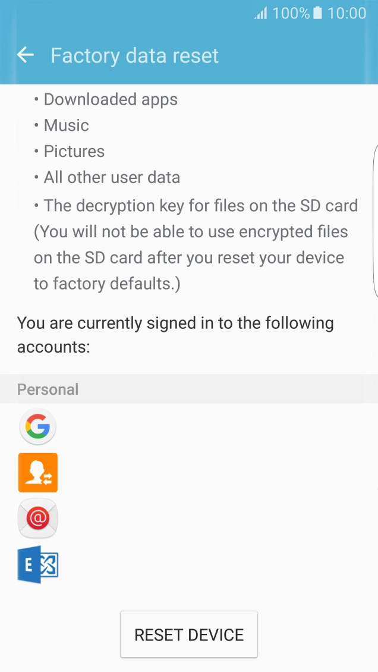Image resolution: width=378 pixels, height=672 pixels.
Task: Tap the Music list item
Action: pos(66,125)
